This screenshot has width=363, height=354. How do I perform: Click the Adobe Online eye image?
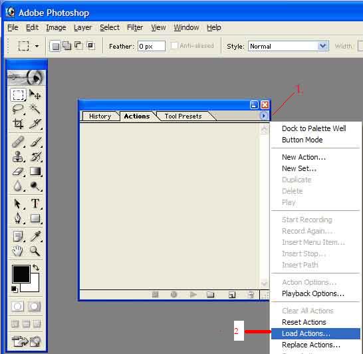click(27, 78)
